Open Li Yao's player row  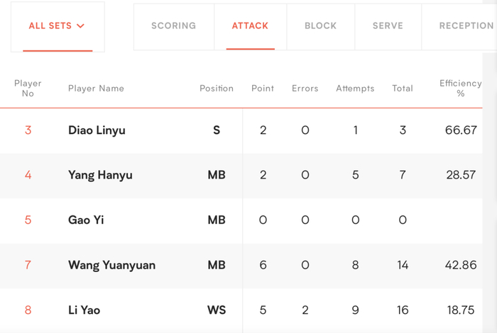click(x=85, y=310)
